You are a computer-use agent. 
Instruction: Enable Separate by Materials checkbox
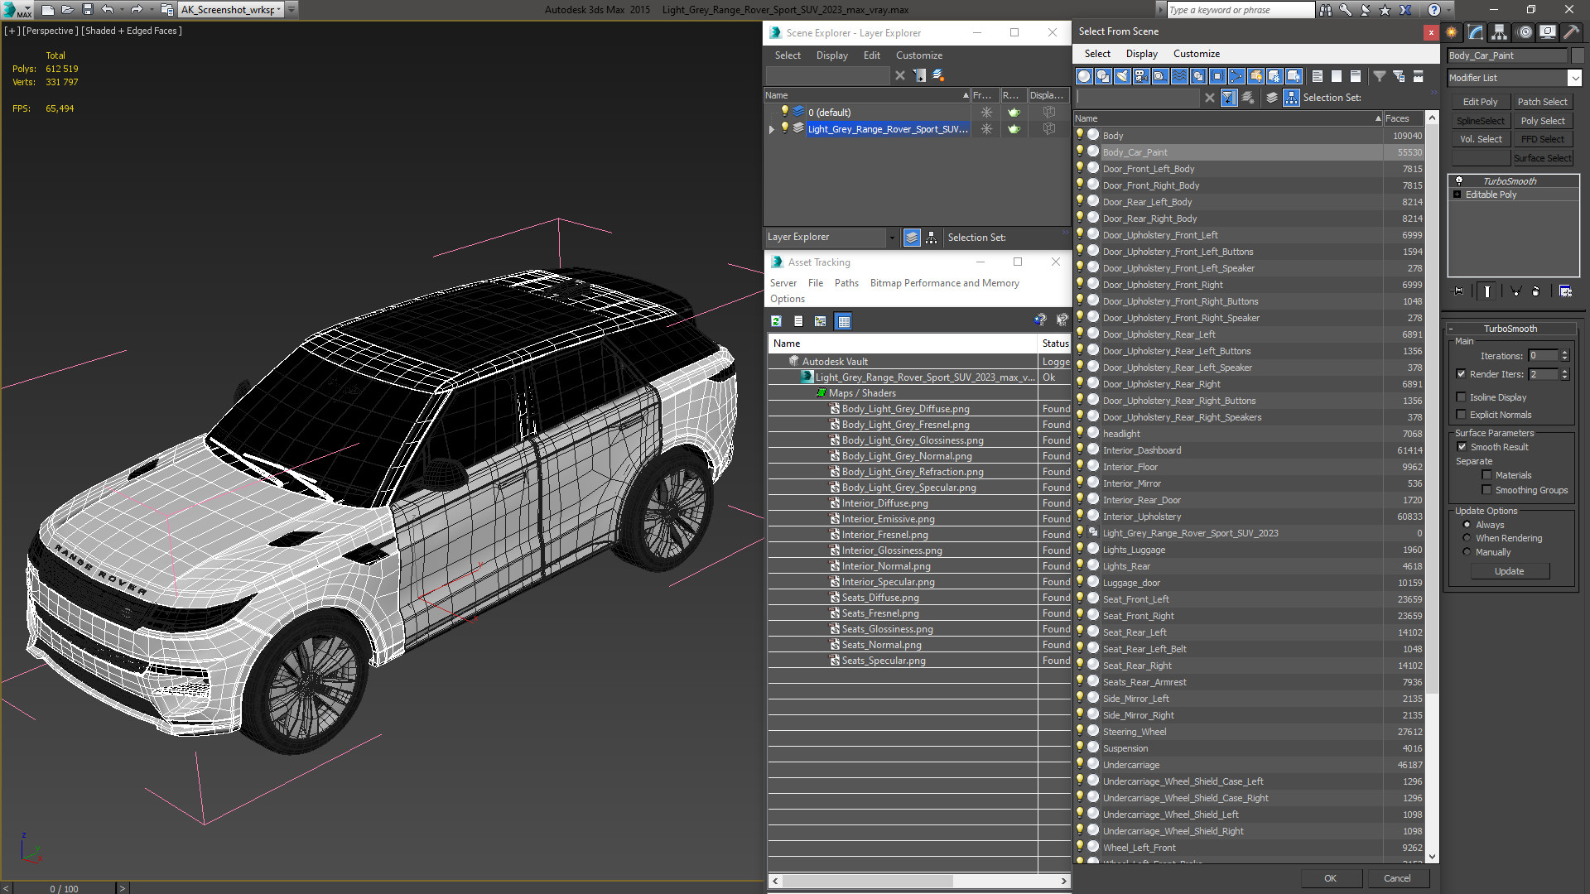1486,475
